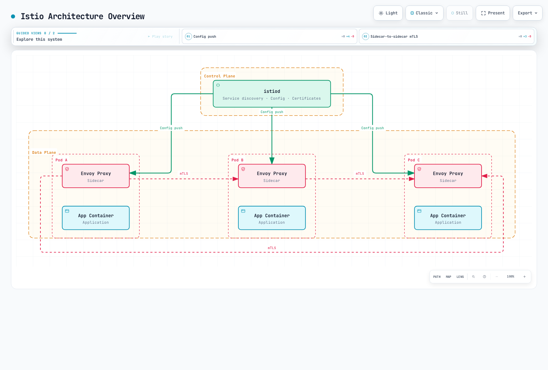548x370 pixels.
Task: Reset zoom via the 100% value
Action: tap(510, 276)
